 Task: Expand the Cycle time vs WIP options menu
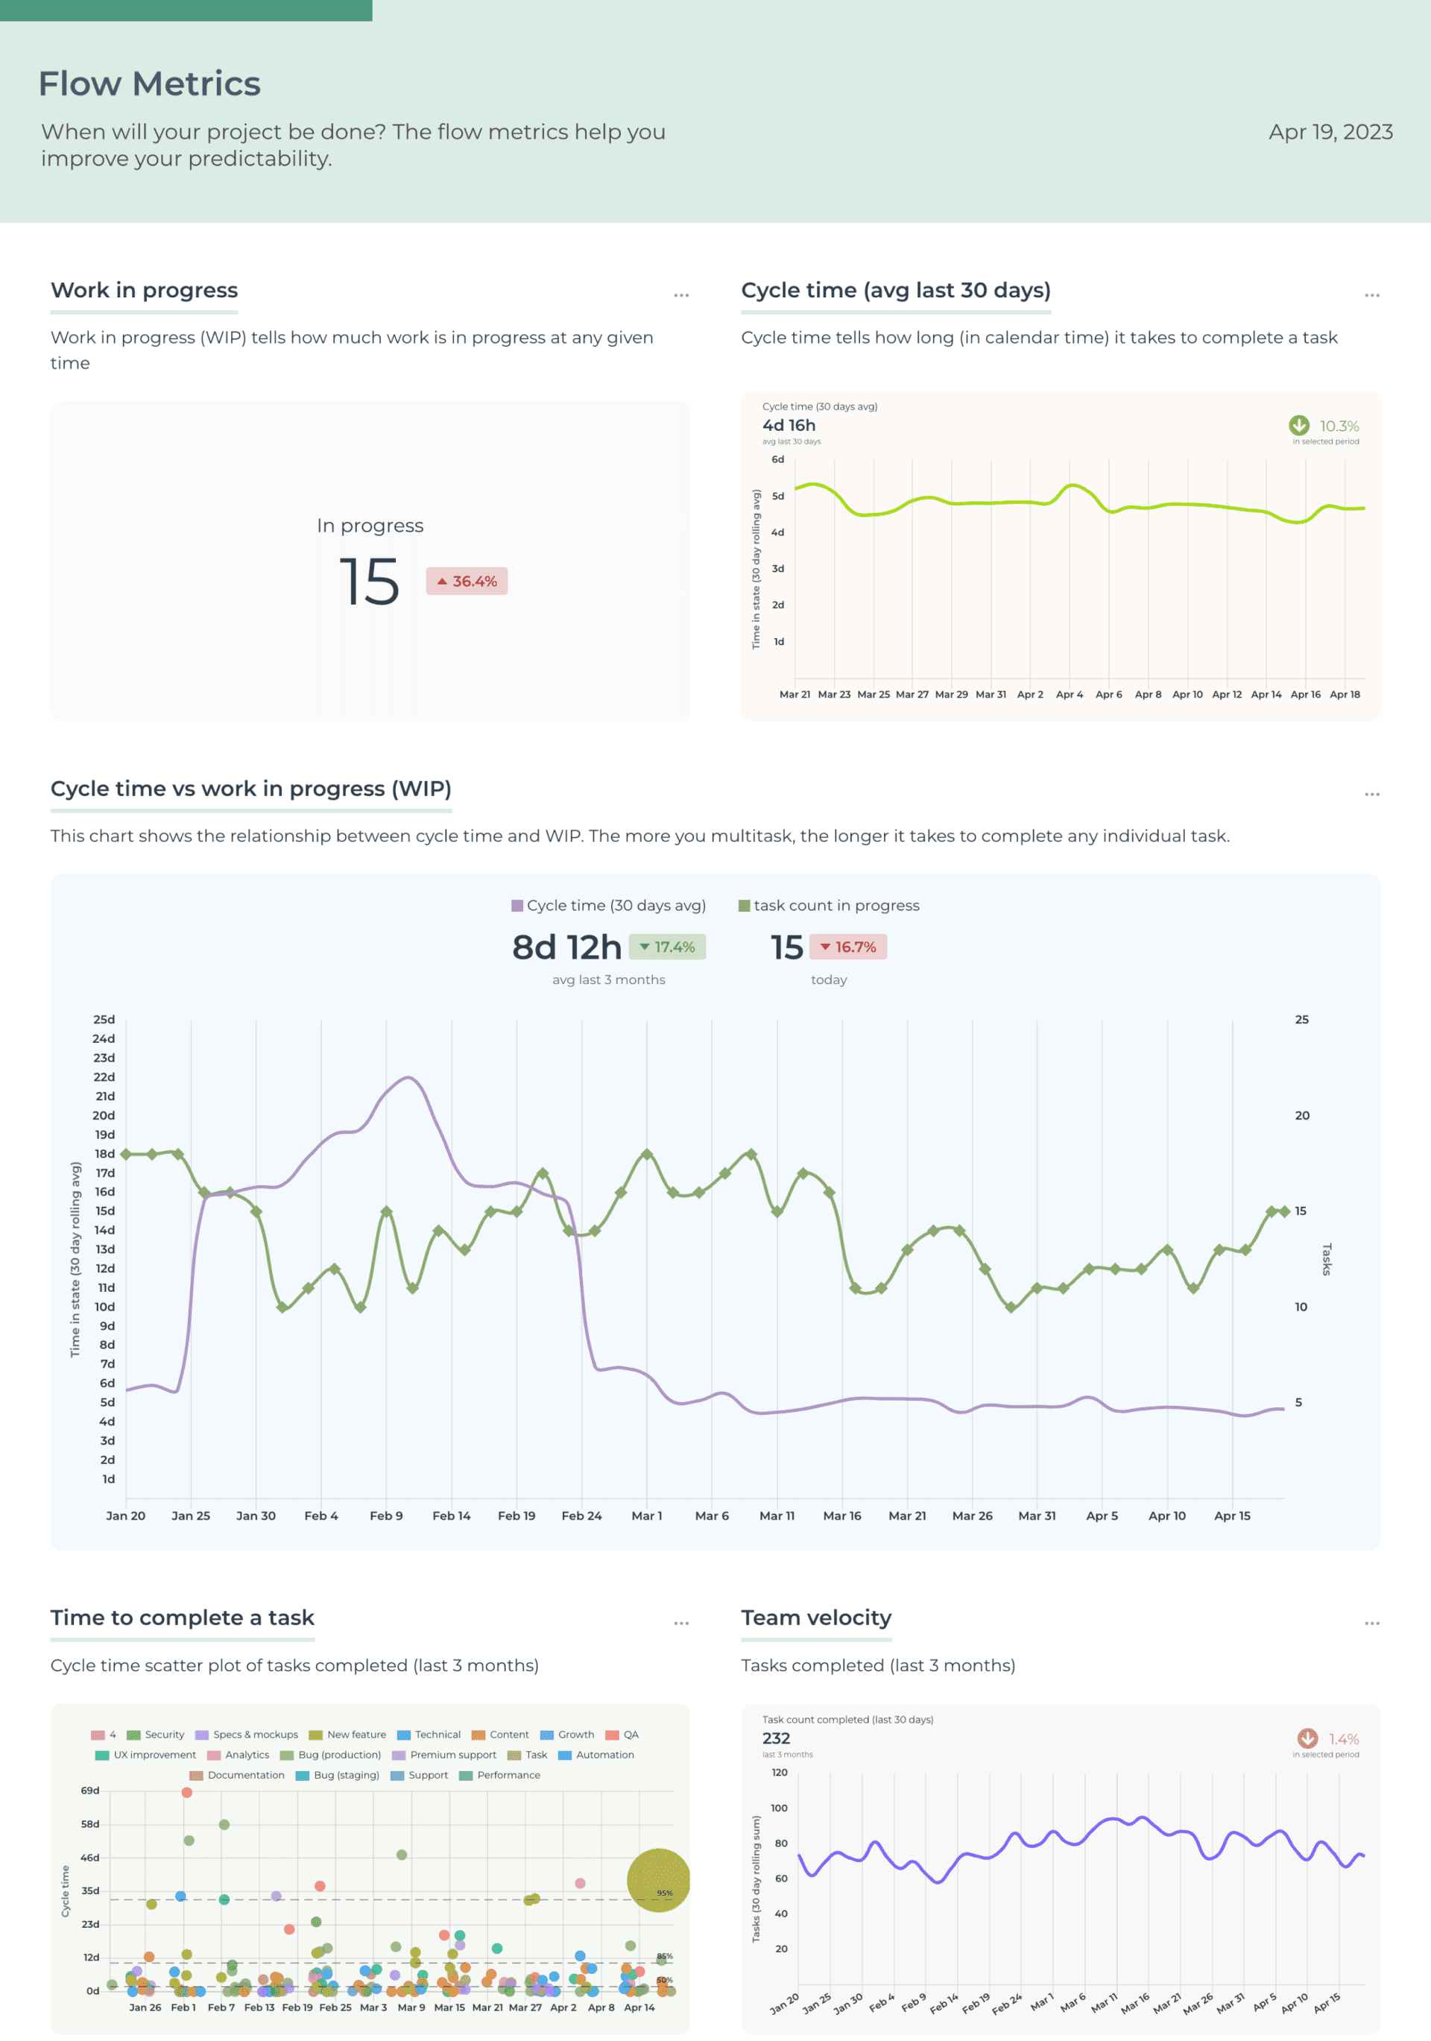[1372, 794]
